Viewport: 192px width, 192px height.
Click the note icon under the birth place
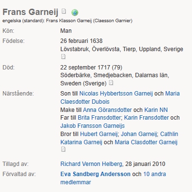click(63, 56)
